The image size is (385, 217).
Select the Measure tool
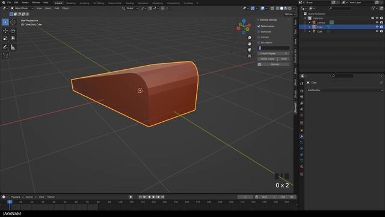pyautogui.click(x=13, y=47)
